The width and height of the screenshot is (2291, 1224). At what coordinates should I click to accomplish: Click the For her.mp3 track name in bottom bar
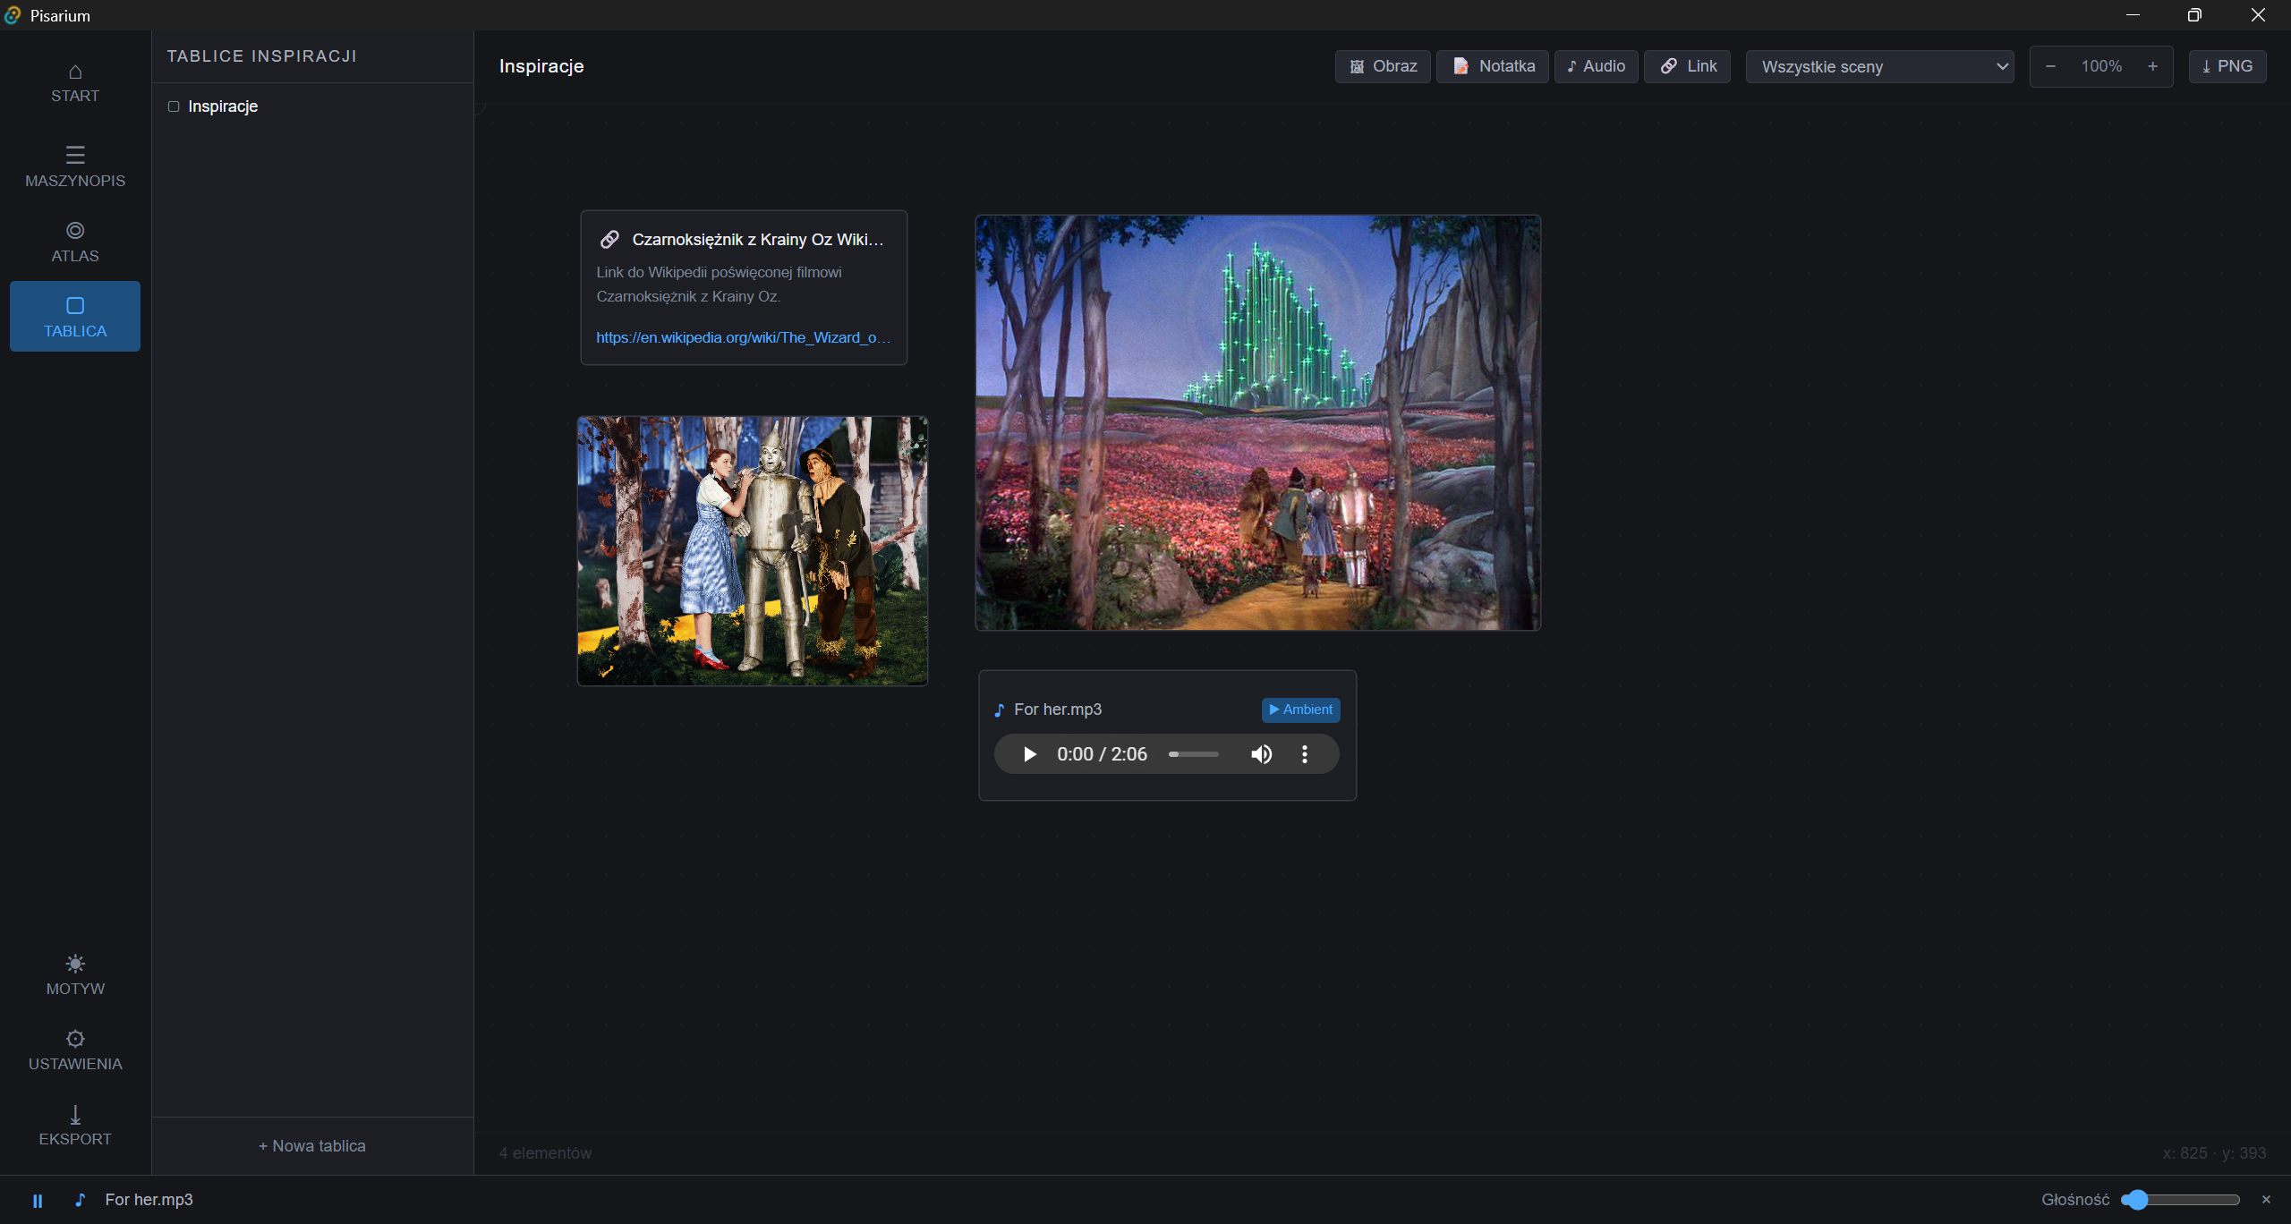click(149, 1200)
